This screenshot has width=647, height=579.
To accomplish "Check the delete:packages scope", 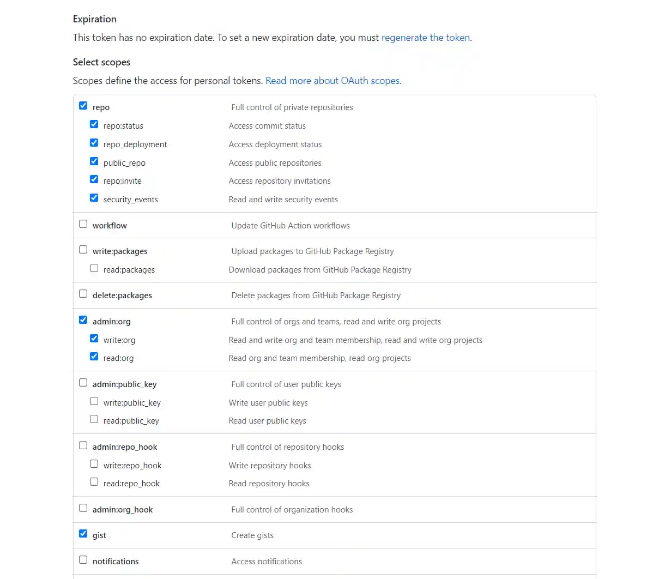I will pos(83,294).
